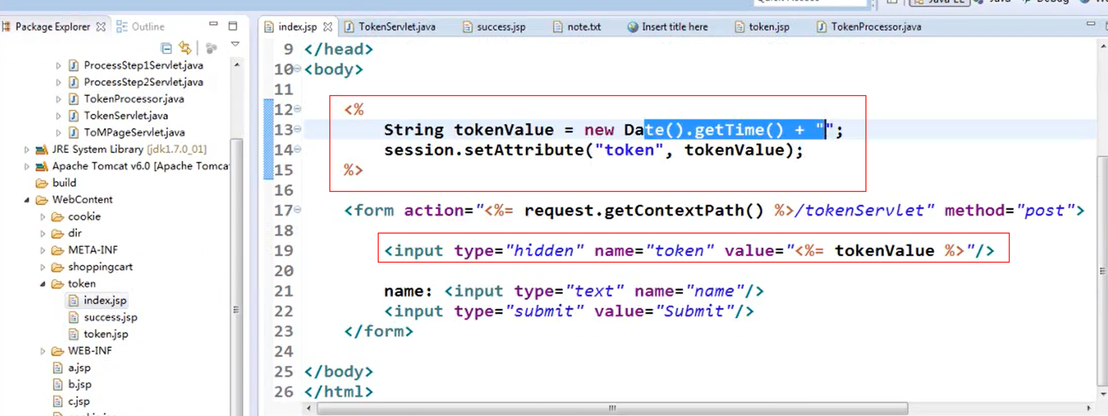
Task: Select index.jsp in the token folder
Action: pos(105,300)
